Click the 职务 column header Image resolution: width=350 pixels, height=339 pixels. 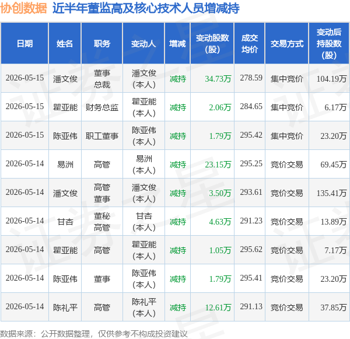[x=102, y=43]
